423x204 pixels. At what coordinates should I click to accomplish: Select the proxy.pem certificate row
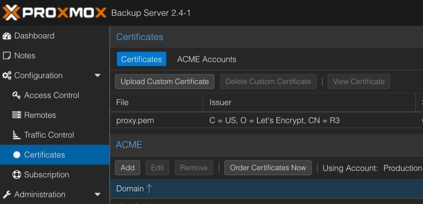(135, 121)
